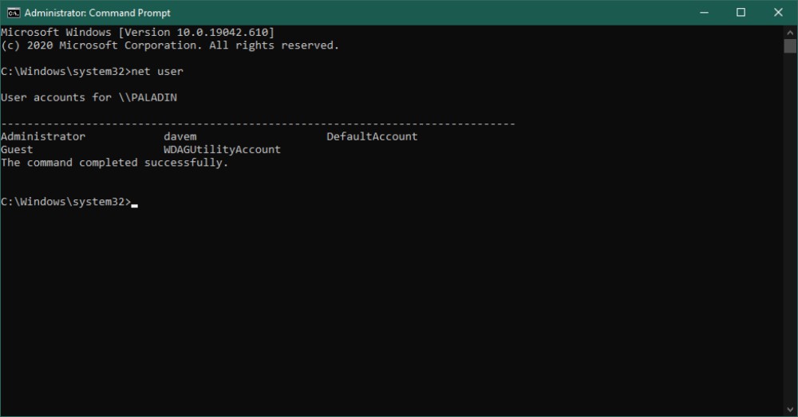798x417 pixels.
Task: Click the scrollbar up arrow
Action: 790,32
